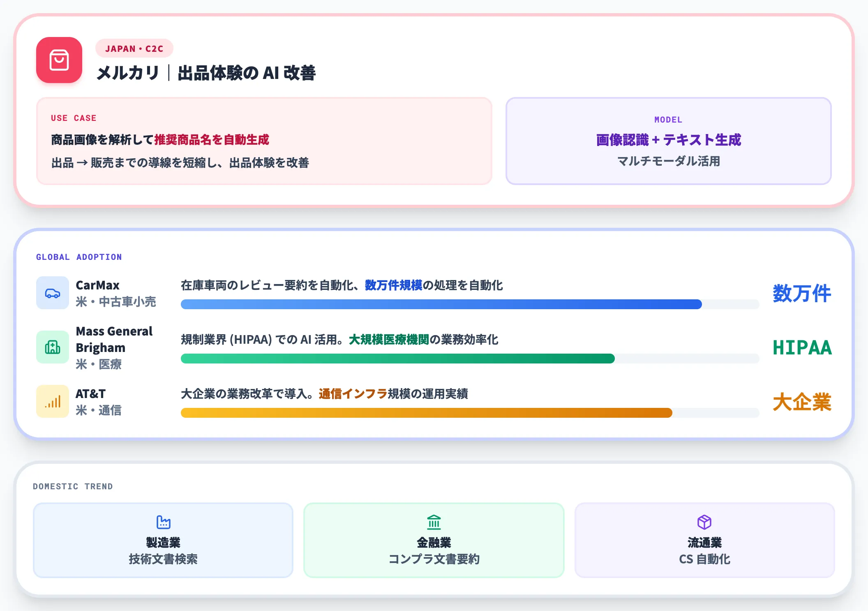Click the label 米・中古車小売
Viewport: 868px width, 611px height.
[116, 302]
